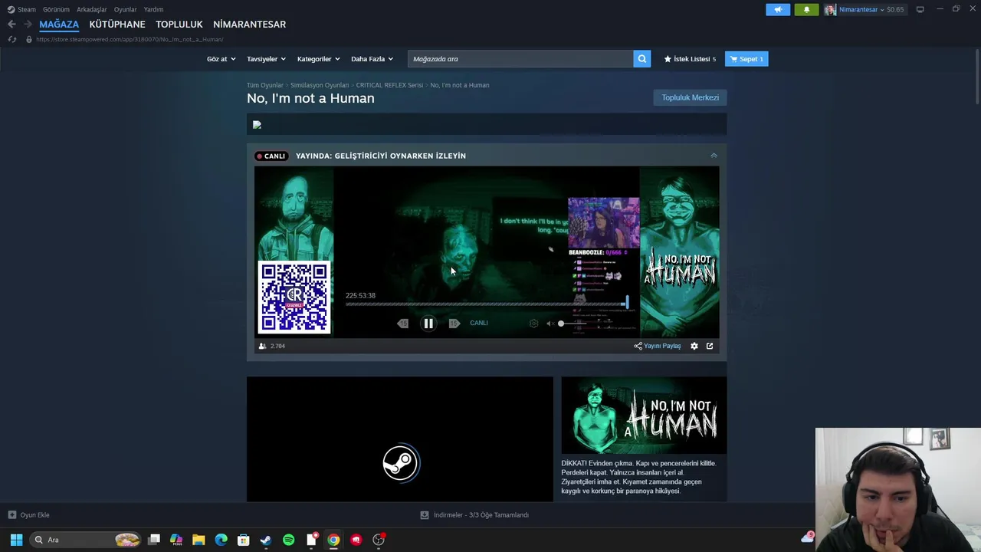Switch to TOPLULUK tab
This screenshot has height=552, width=981.
point(179,25)
